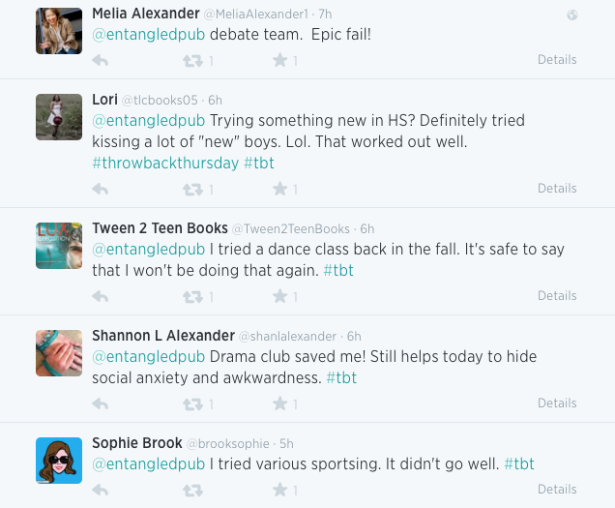Screen dimensions: 615x508
Task: Retweet Lori's kissing new boys tweet
Action: [192, 189]
